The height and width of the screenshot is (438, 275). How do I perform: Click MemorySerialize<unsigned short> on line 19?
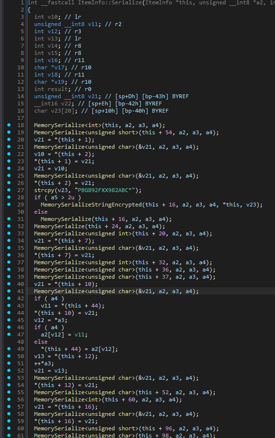pyautogui.click(x=86, y=132)
